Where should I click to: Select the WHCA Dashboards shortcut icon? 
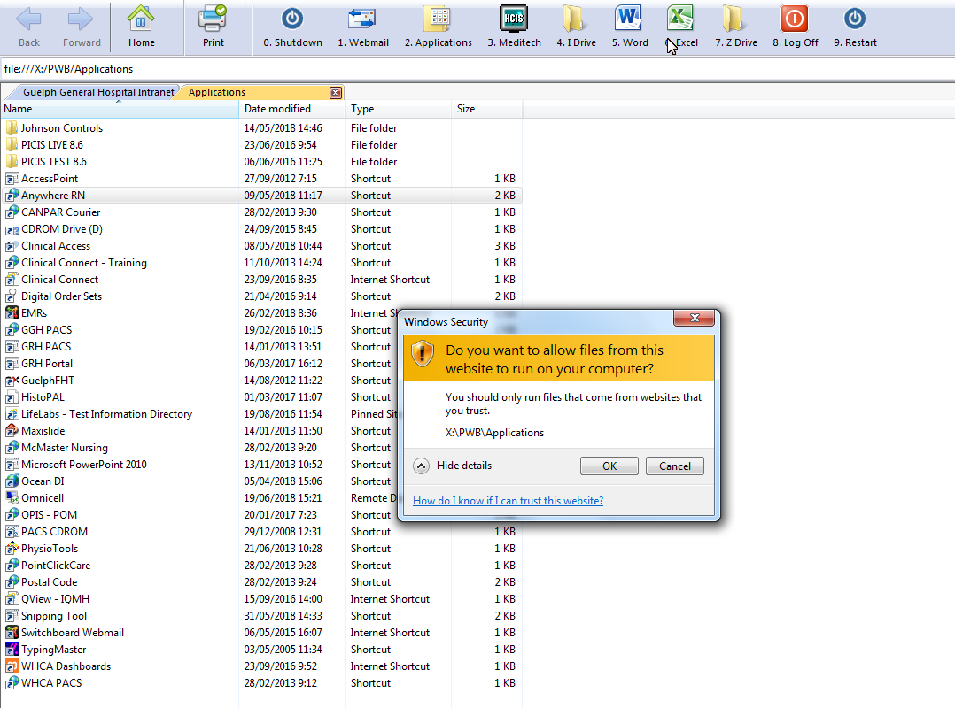(x=12, y=666)
